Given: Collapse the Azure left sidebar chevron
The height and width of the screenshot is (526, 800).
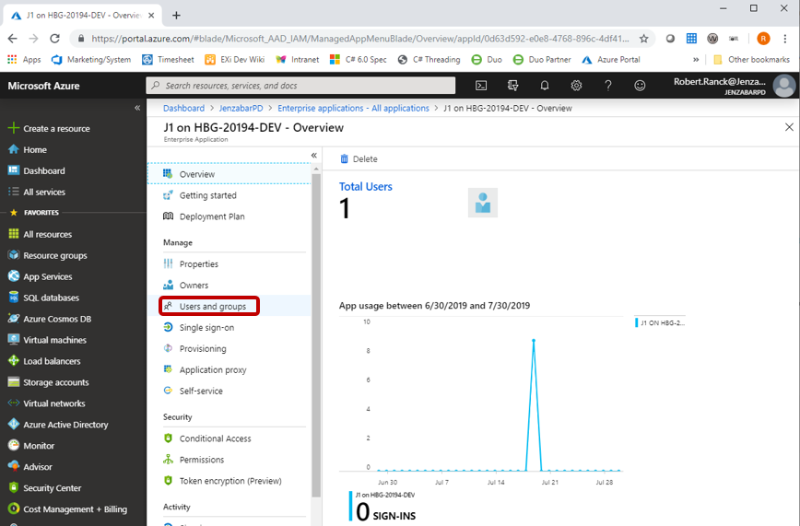Looking at the screenshot, I should pyautogui.click(x=137, y=108).
